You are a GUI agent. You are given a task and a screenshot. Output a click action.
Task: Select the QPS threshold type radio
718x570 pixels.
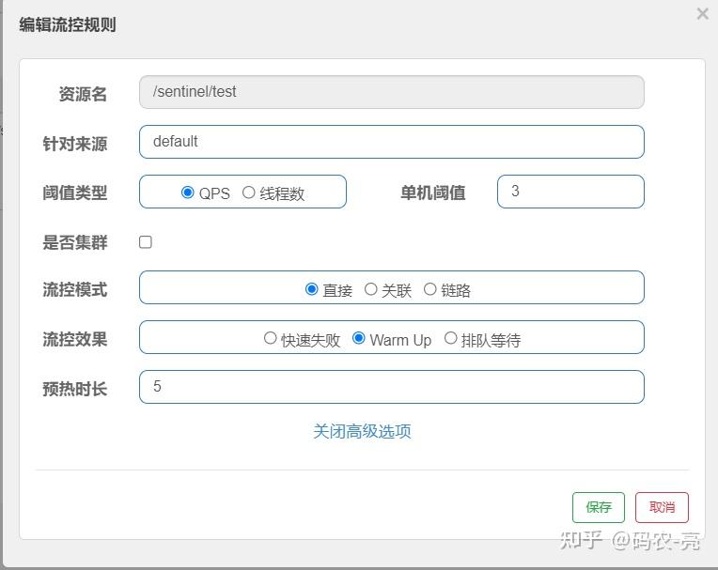click(x=187, y=193)
